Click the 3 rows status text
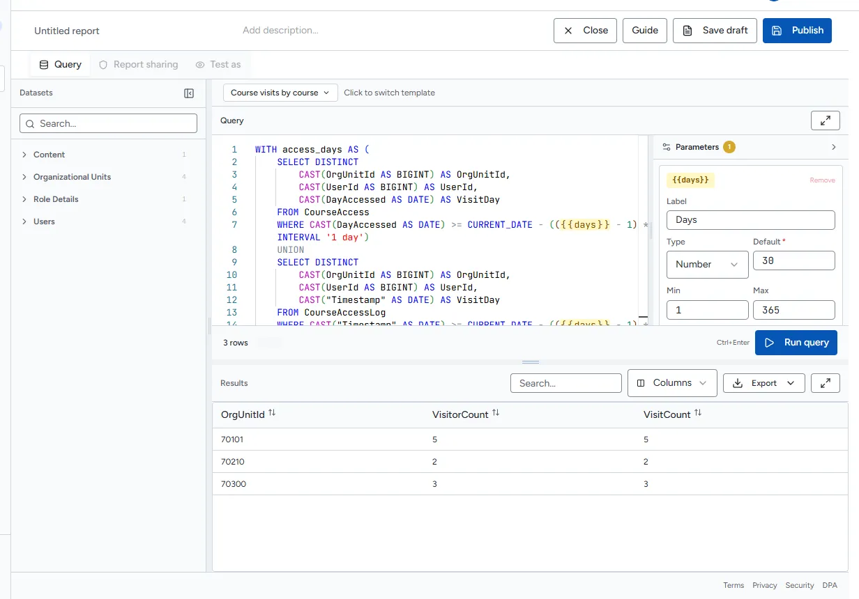859x599 pixels. pos(236,343)
